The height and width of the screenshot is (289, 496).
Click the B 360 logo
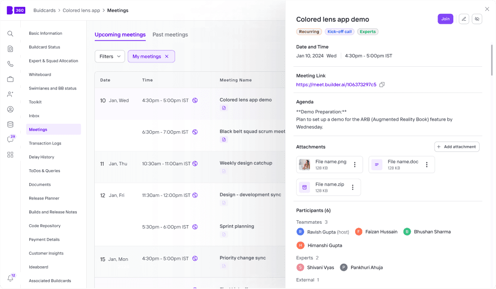[16, 10]
